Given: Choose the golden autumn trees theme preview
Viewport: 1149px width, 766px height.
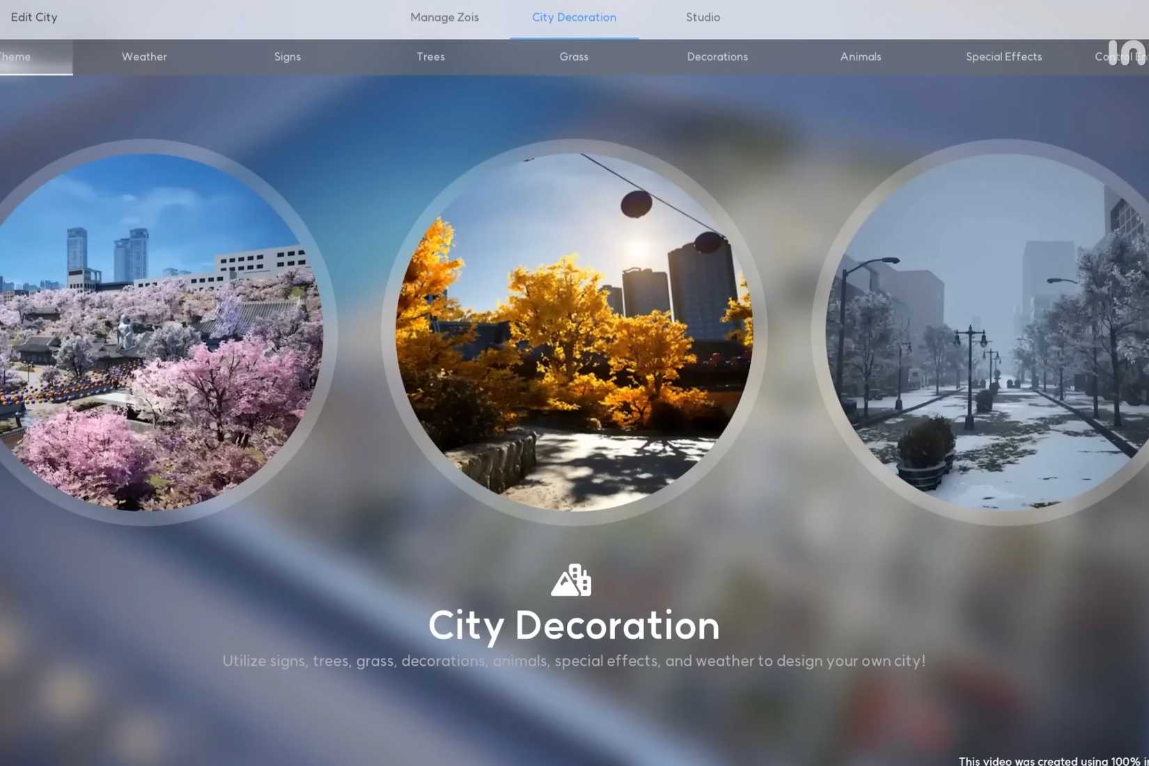Looking at the screenshot, I should tap(574, 332).
